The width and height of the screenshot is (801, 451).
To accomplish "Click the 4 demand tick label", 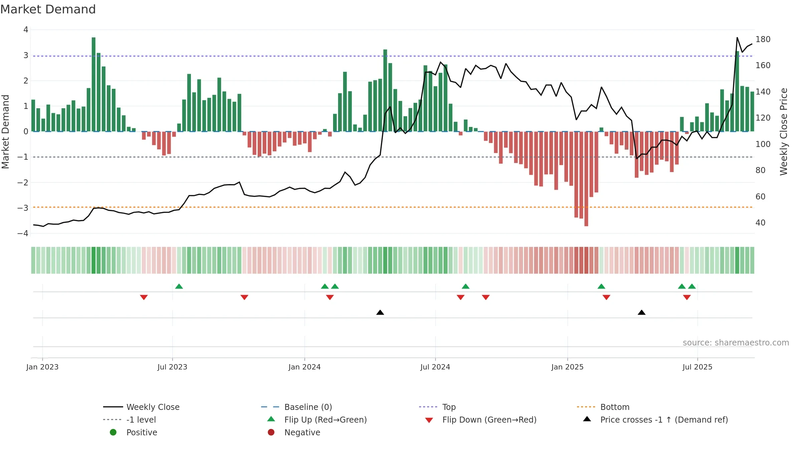I will pos(26,30).
